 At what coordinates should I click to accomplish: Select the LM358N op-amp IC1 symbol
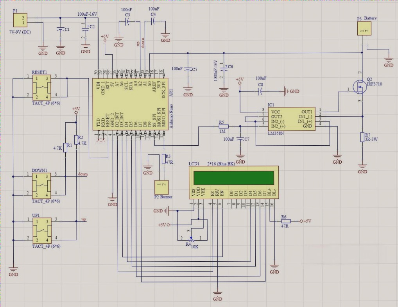(291, 119)
